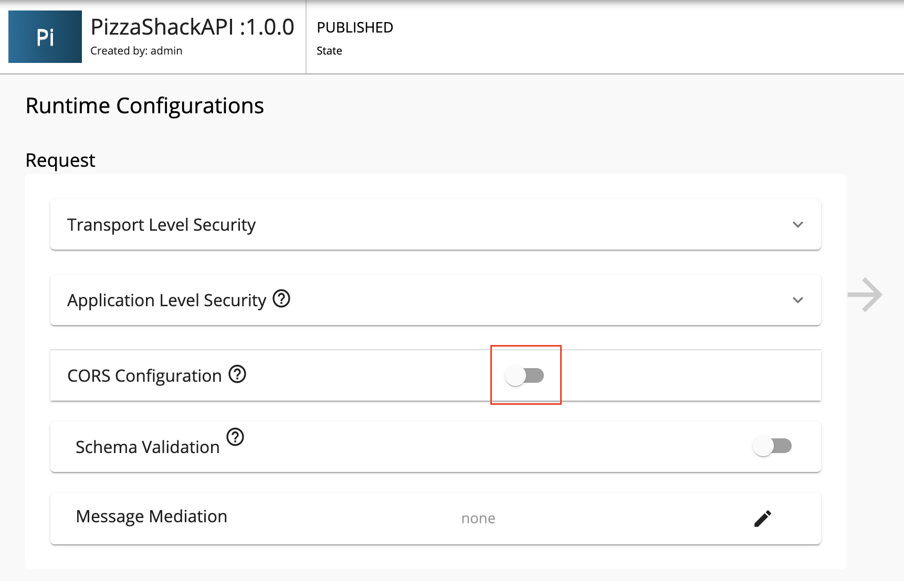Expand the Transport Level Security section

[x=798, y=224]
